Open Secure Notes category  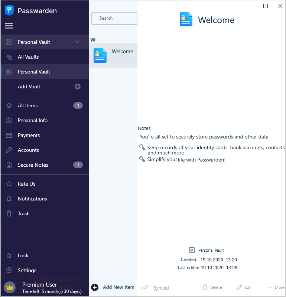[x=45, y=165]
